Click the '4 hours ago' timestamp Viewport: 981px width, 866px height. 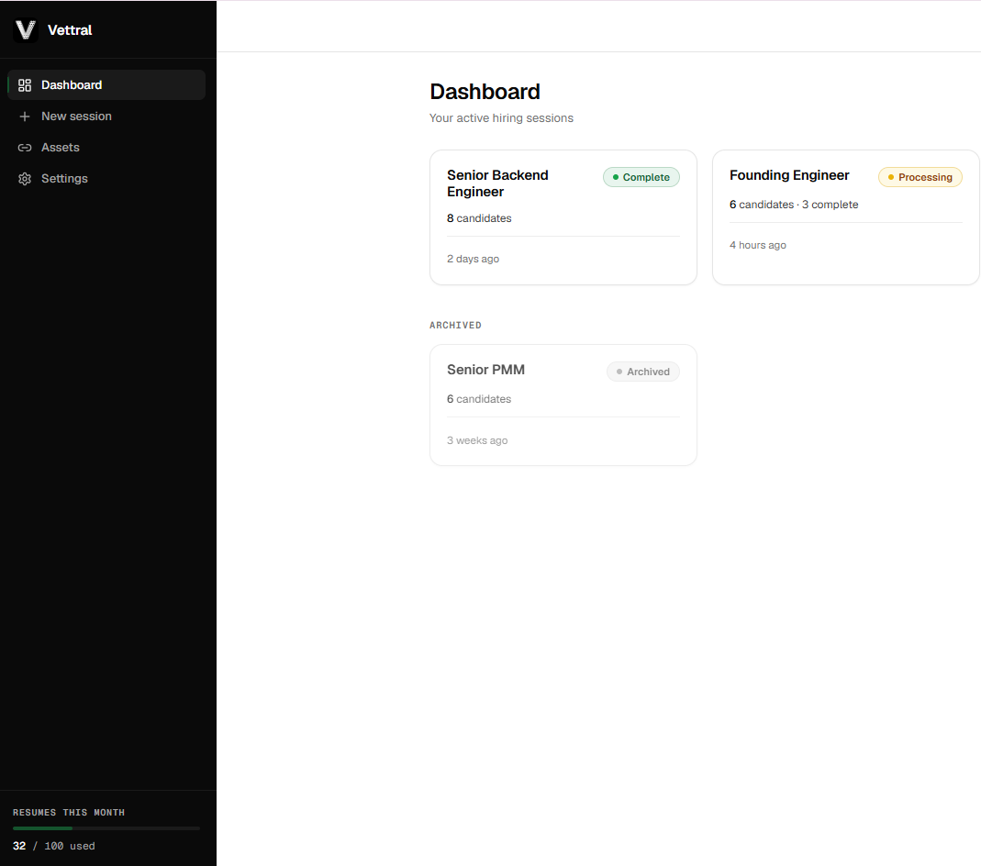(x=758, y=245)
